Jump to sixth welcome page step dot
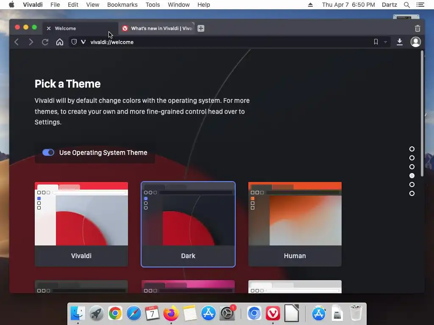The width and height of the screenshot is (434, 325). 412,193
